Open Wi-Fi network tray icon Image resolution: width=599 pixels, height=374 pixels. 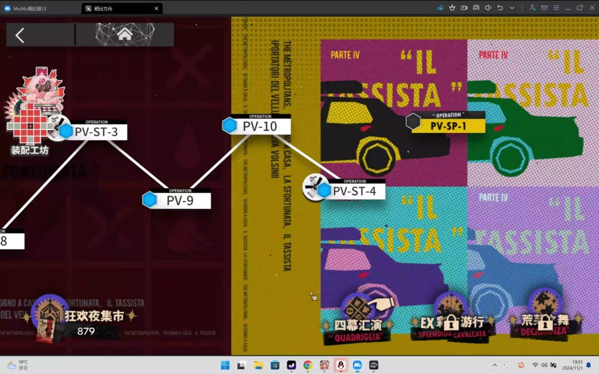click(535, 365)
